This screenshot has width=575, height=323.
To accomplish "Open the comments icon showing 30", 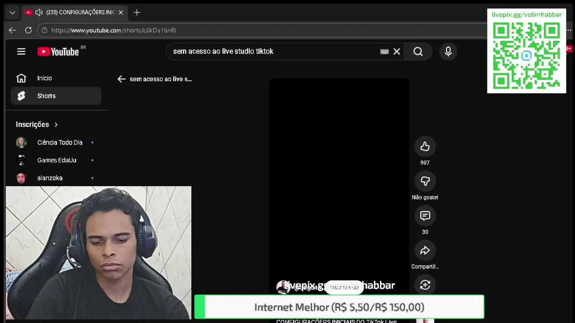I will (425, 216).
